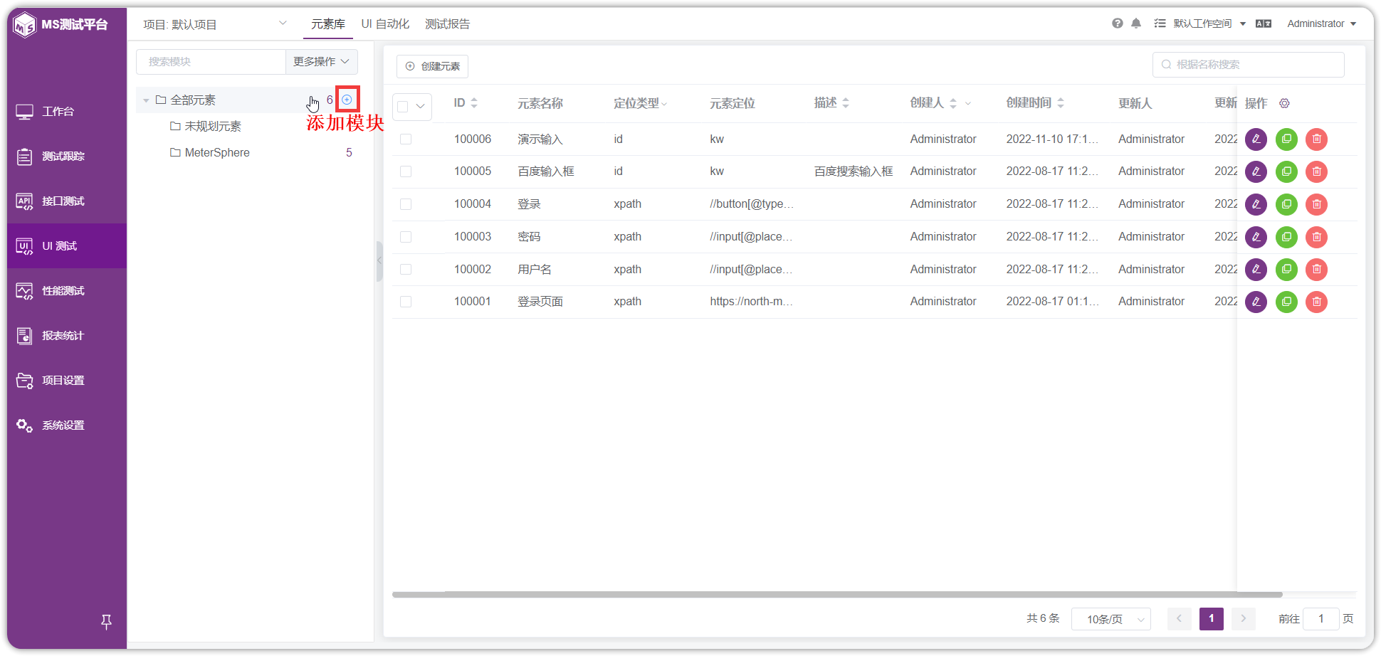Collapse the 全部元素 tree node
This screenshot has height=656, width=1381.
pos(146,100)
